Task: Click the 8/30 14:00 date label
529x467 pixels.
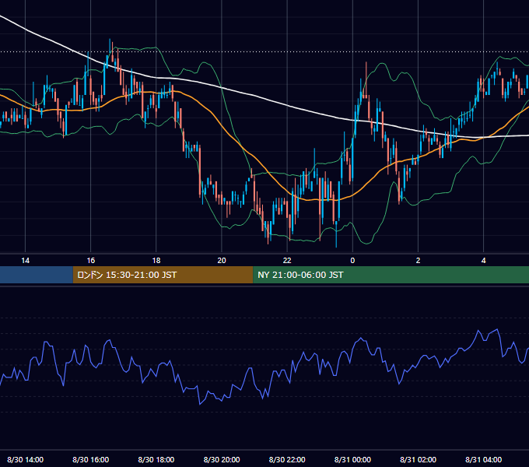Action: tap(26, 459)
